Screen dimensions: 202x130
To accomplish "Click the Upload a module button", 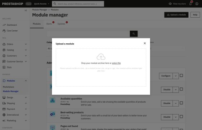I will coord(176,15).
